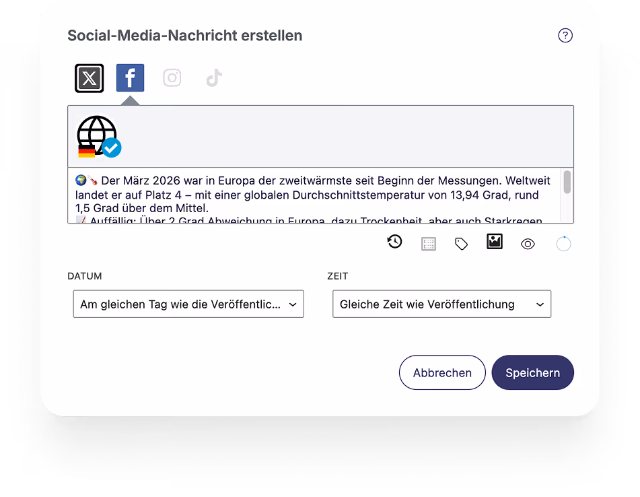
Task: Click the Speichern button
Action: [x=532, y=372]
